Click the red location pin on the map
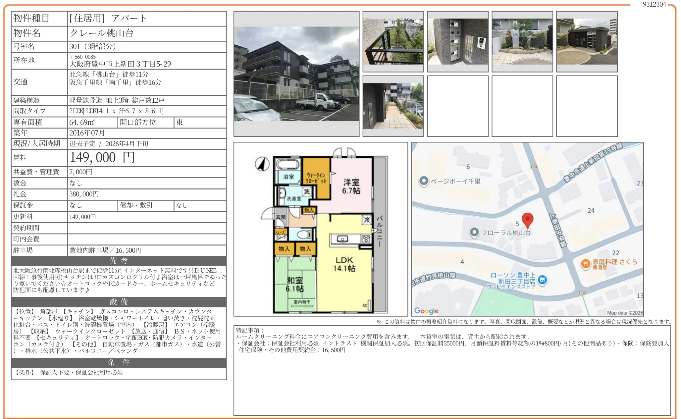 527,219
